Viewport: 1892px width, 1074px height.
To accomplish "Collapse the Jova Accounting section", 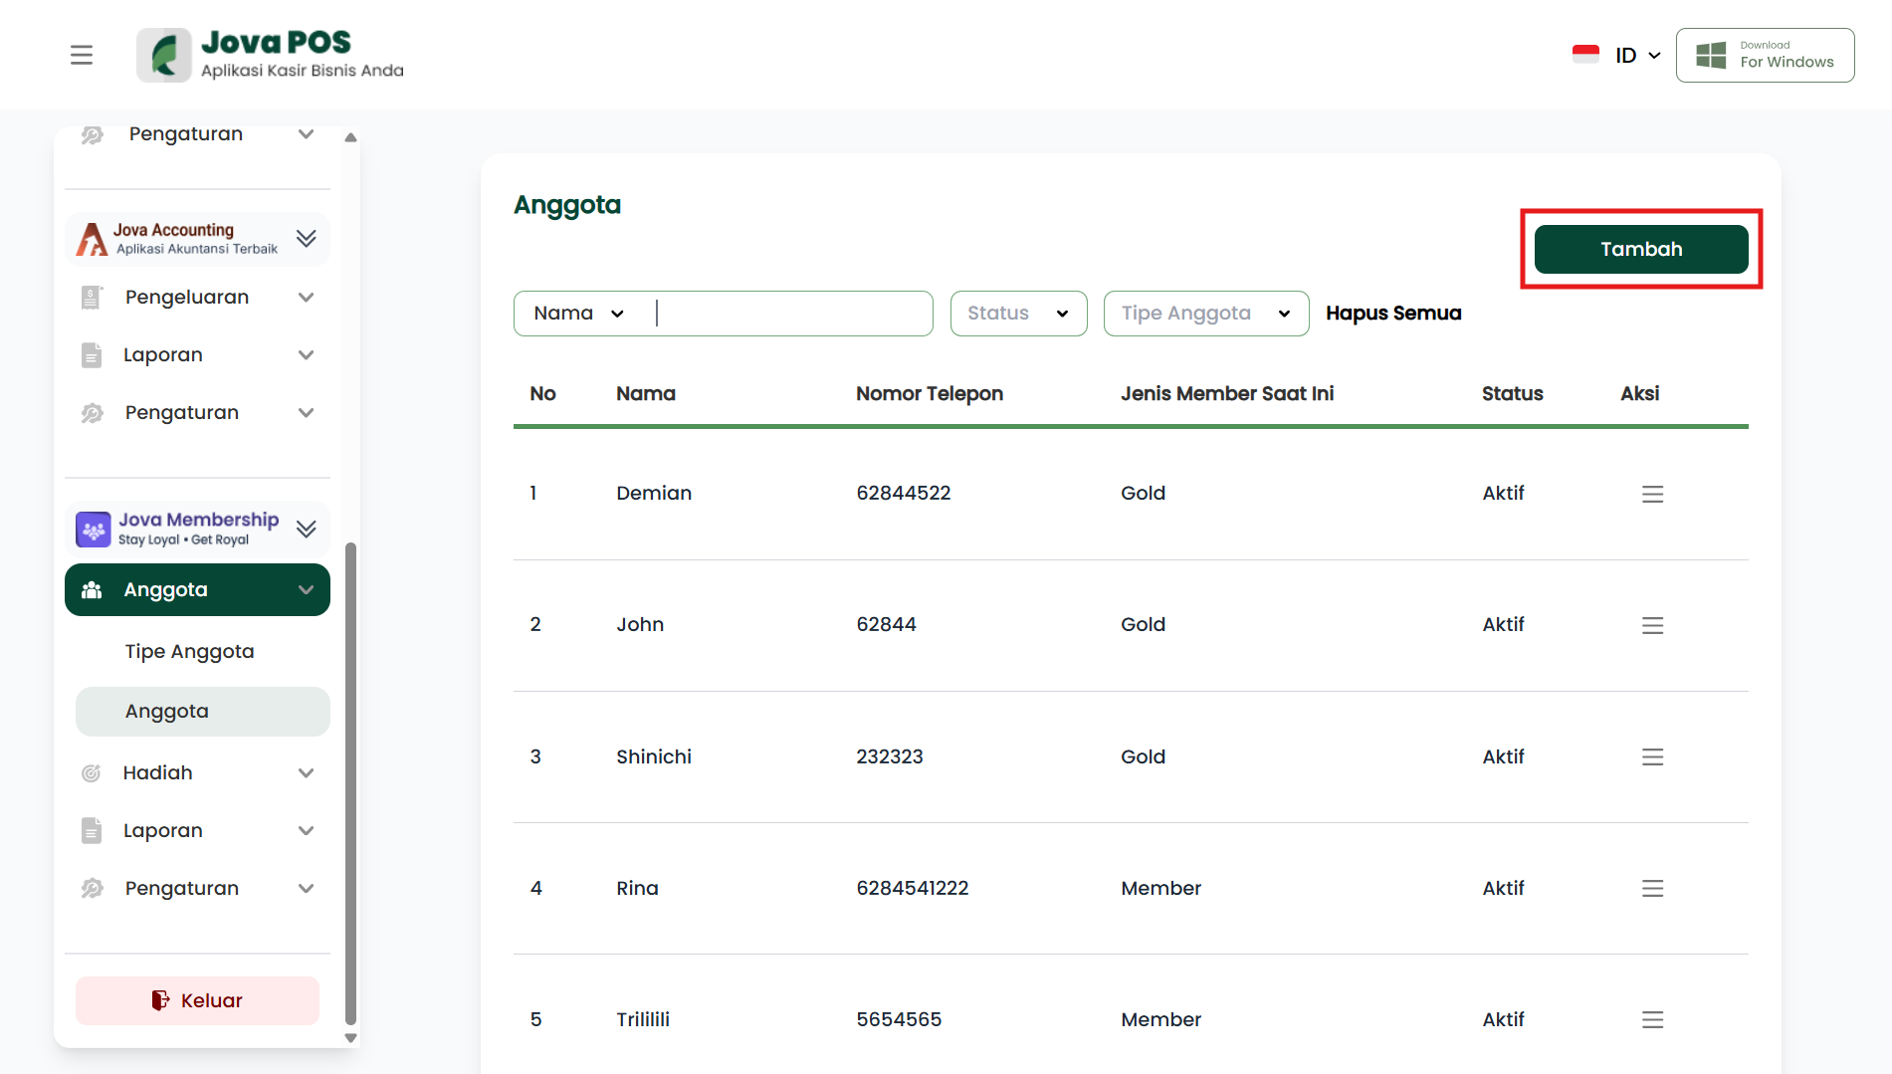I will coord(306,239).
